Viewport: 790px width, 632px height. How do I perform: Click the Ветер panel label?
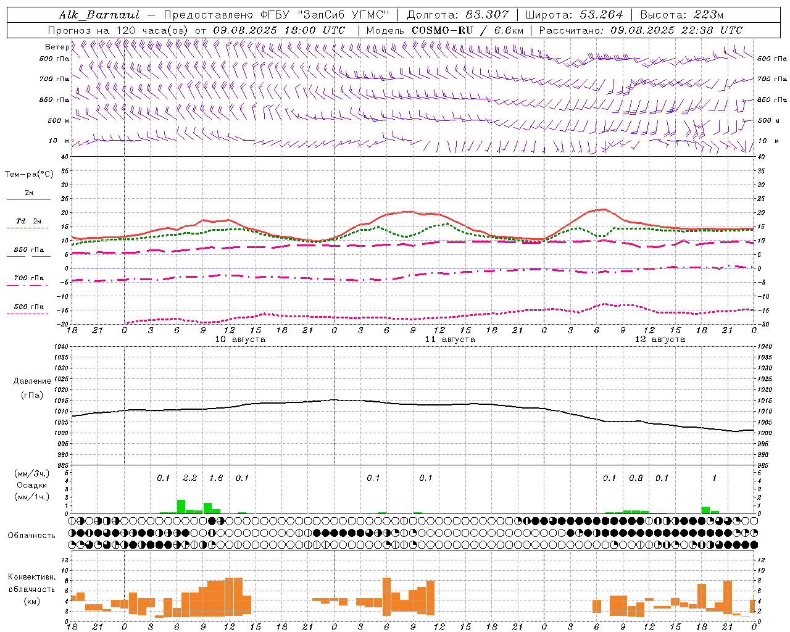point(57,47)
